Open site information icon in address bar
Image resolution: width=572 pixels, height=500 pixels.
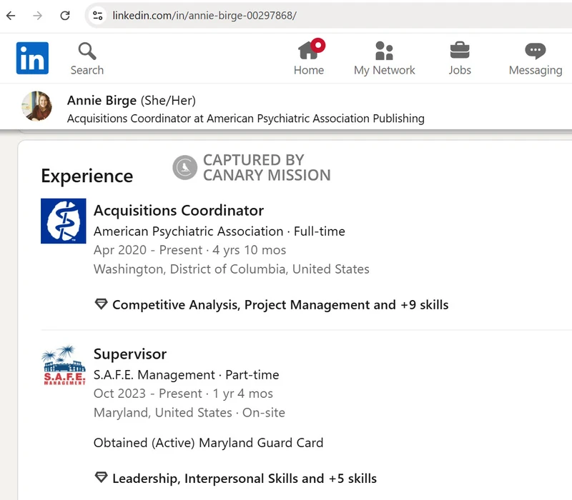98,16
